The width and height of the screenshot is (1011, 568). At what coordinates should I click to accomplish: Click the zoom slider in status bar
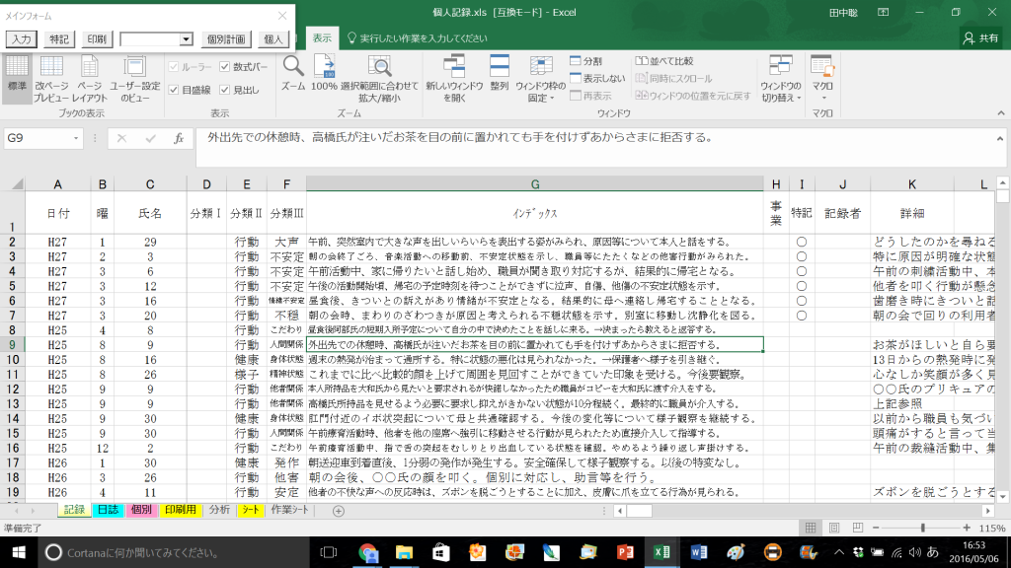coord(922,528)
